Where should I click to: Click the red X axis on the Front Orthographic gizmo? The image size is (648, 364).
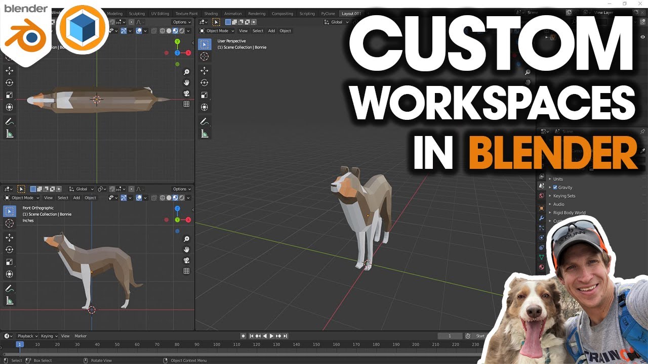(x=188, y=219)
